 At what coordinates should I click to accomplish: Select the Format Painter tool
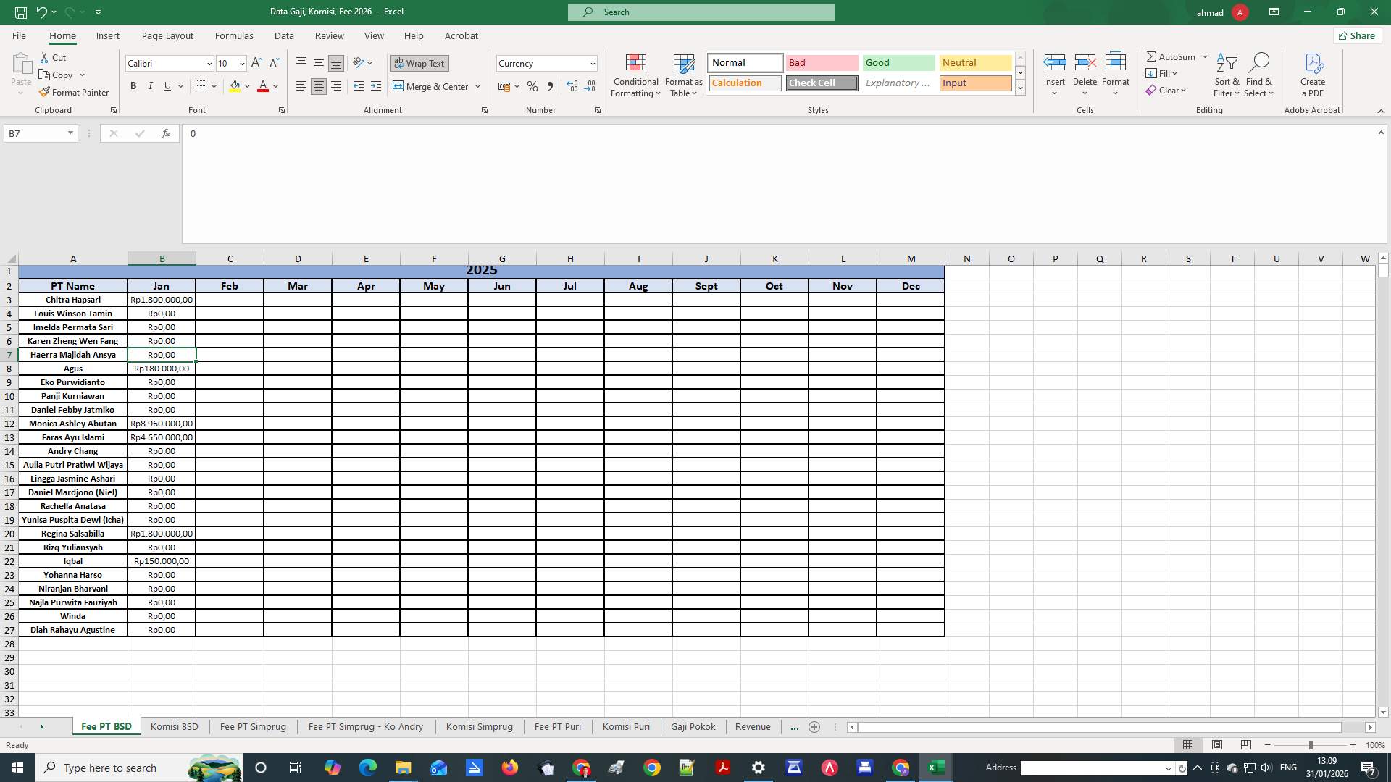coord(75,92)
